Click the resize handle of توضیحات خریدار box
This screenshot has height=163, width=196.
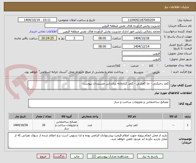(9, 147)
